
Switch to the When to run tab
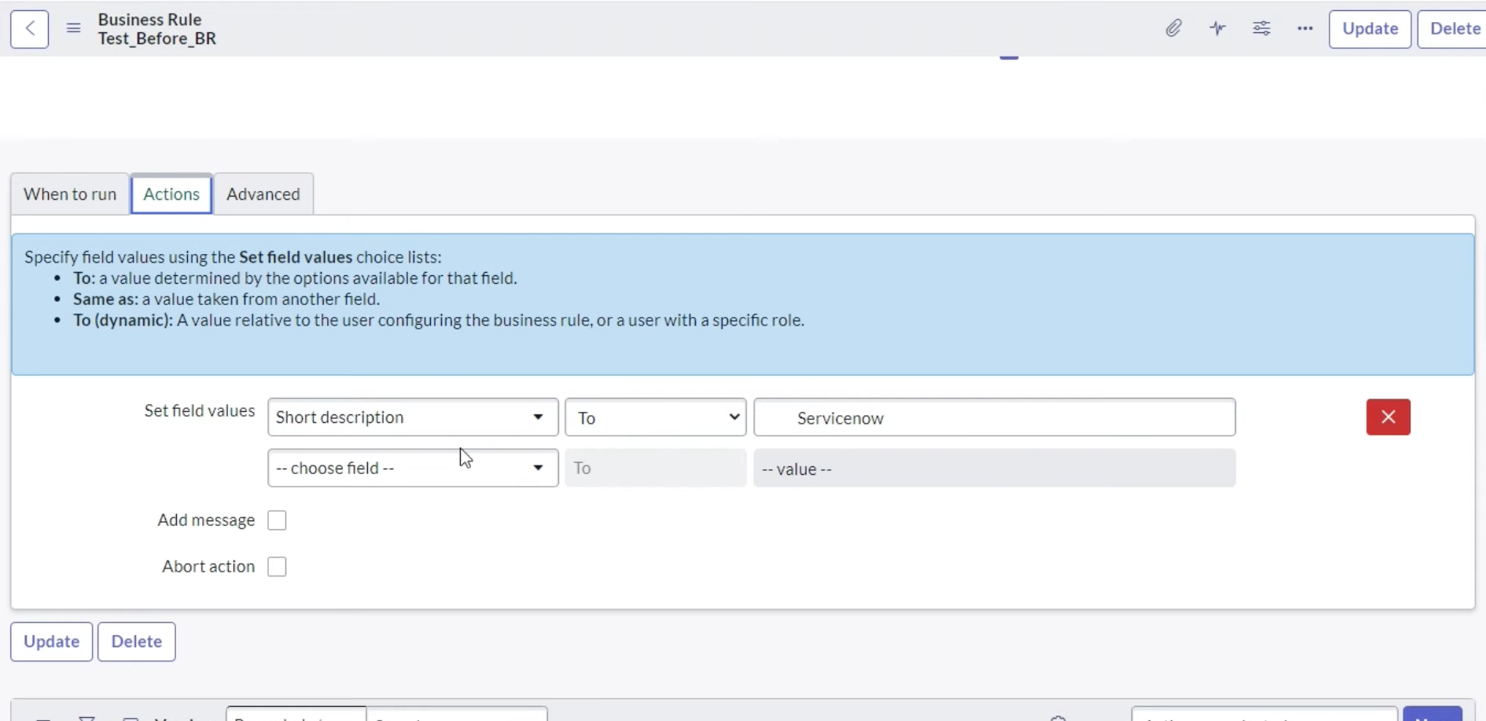[x=68, y=194]
